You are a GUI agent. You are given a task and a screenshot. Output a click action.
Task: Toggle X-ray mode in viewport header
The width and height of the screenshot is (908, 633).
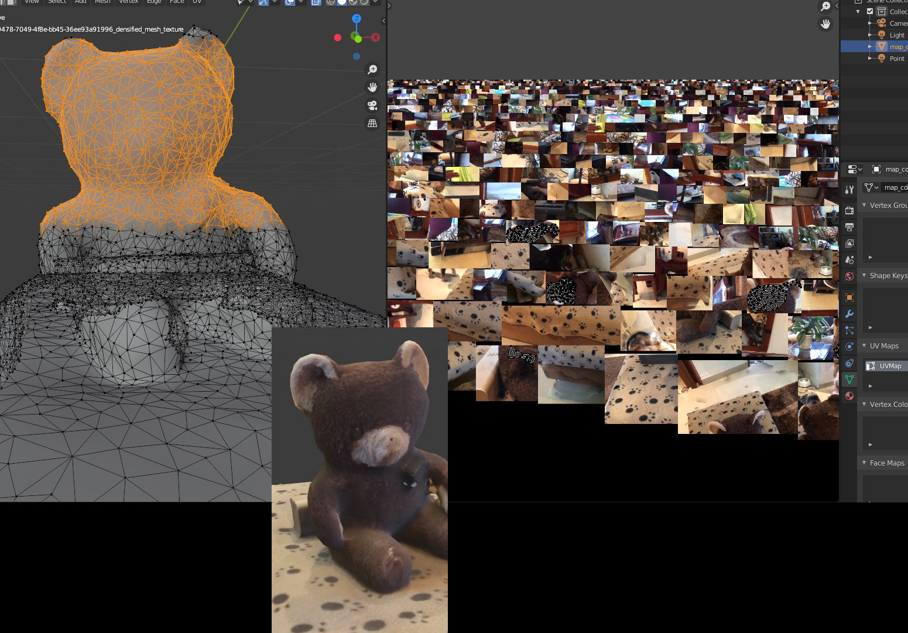[316, 2]
